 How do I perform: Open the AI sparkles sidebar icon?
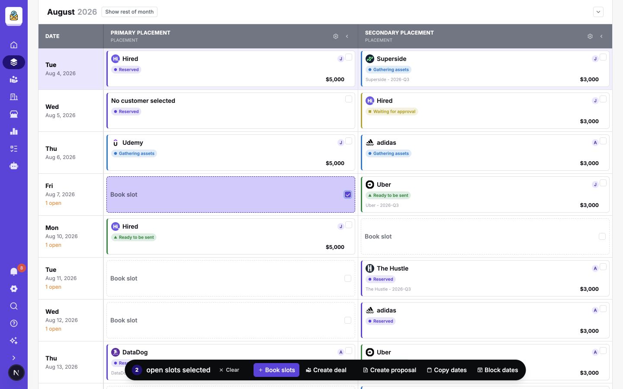(x=14, y=341)
